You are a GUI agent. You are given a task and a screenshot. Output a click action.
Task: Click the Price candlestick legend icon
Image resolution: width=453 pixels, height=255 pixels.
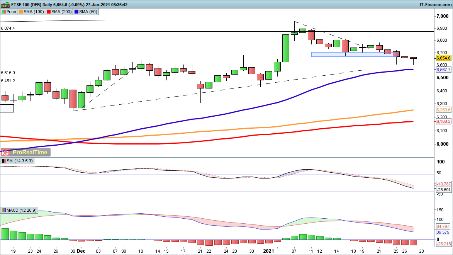coord(3,12)
